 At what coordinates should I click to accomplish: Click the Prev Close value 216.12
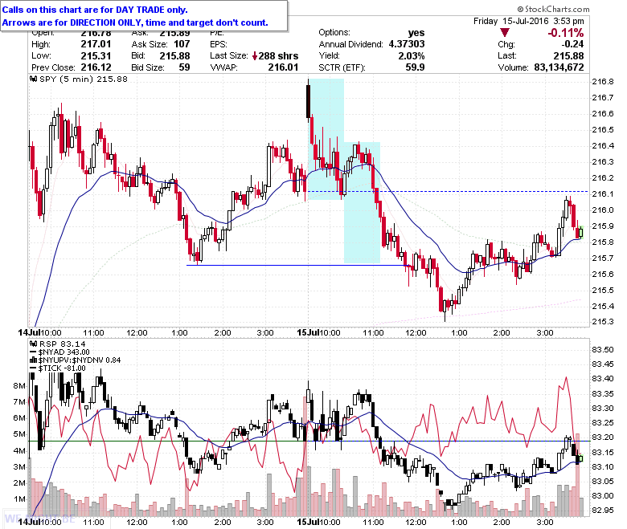pos(96,67)
